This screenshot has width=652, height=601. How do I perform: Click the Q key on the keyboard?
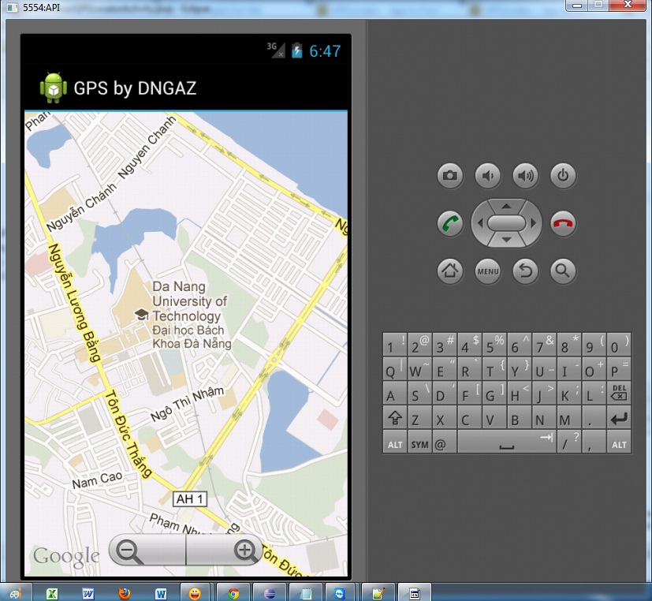pyautogui.click(x=395, y=368)
